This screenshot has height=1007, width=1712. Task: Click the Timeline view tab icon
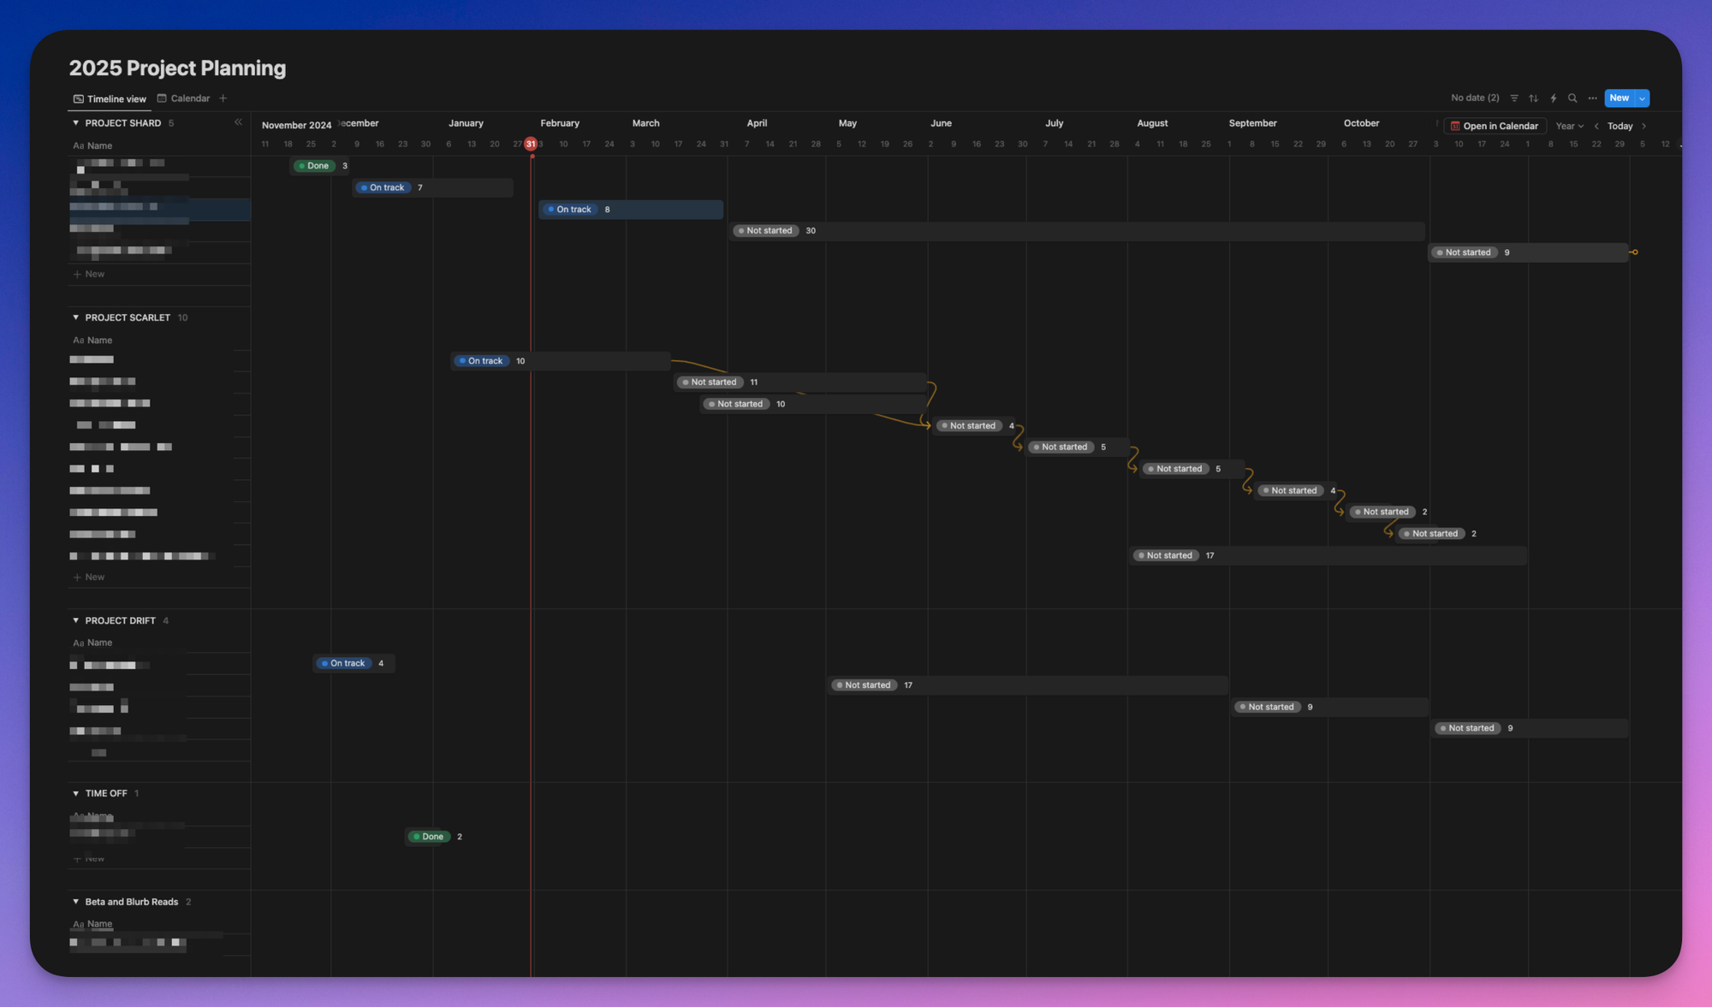point(79,99)
